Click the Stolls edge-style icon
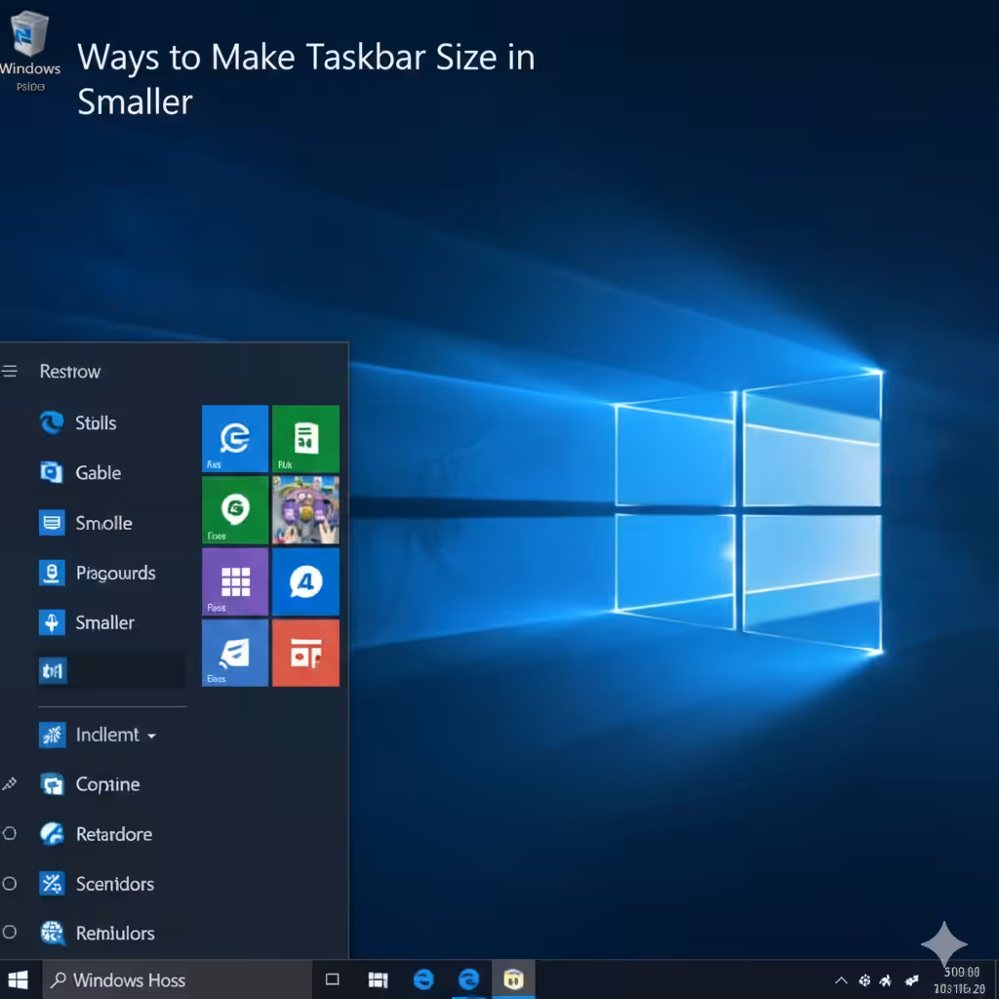This screenshot has height=999, width=999. click(x=52, y=422)
